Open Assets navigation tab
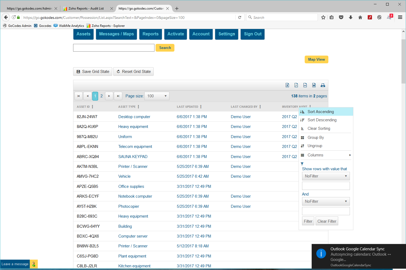Screen dimensions: 406x270 tap(83, 34)
